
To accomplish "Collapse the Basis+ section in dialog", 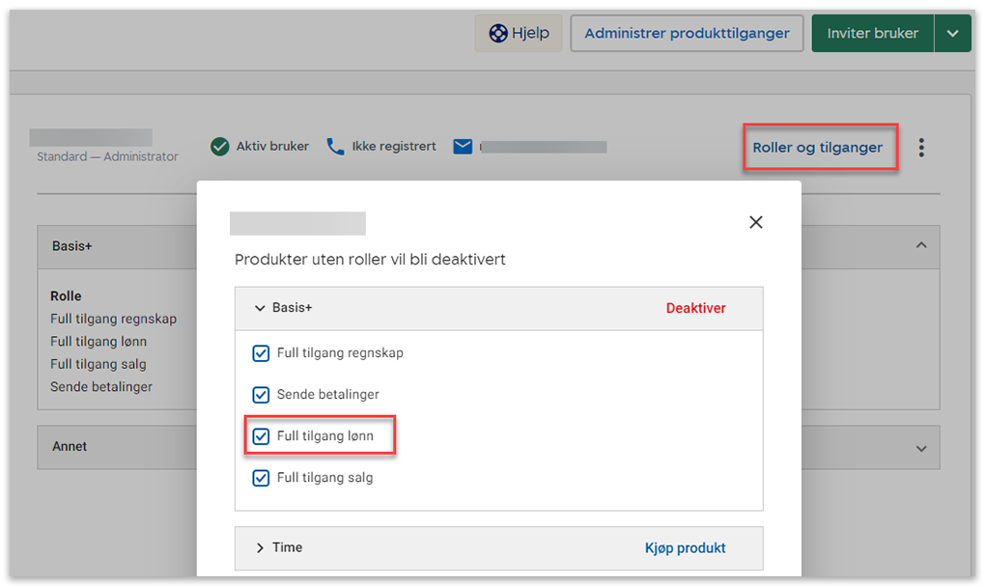I will click(260, 308).
